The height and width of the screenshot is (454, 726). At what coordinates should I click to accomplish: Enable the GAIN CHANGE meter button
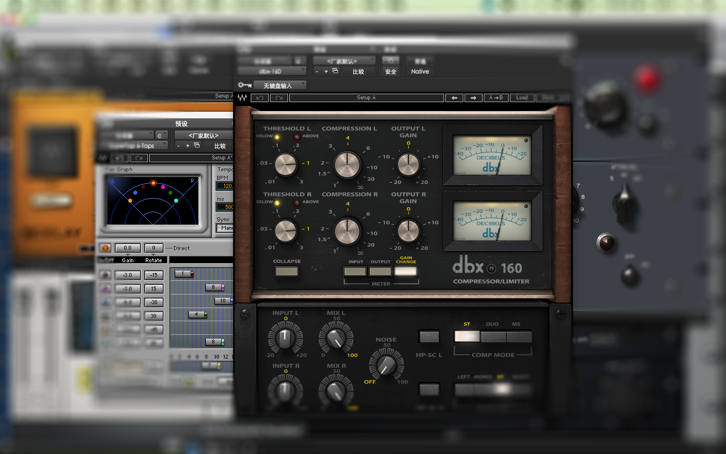[x=406, y=271]
